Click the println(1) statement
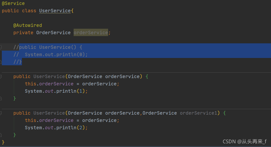Image resolution: width=271 pixels, height=147 pixels. tap(56, 91)
